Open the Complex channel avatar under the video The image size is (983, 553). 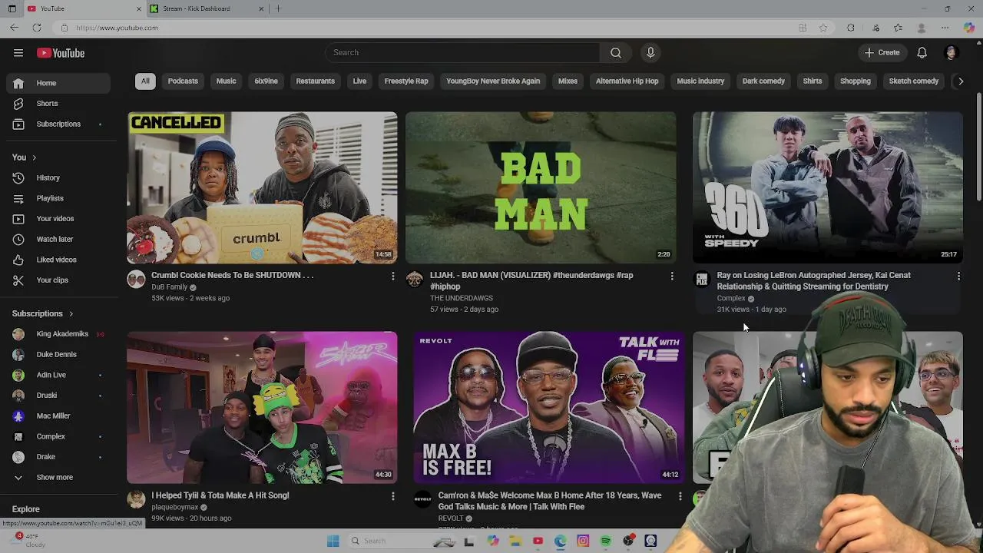coord(702,280)
